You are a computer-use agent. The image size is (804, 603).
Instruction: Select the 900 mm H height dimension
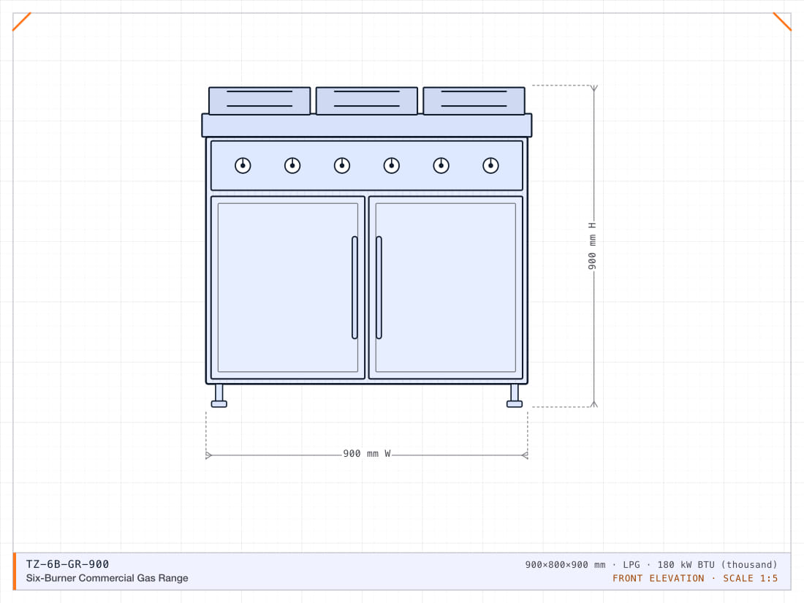592,246
